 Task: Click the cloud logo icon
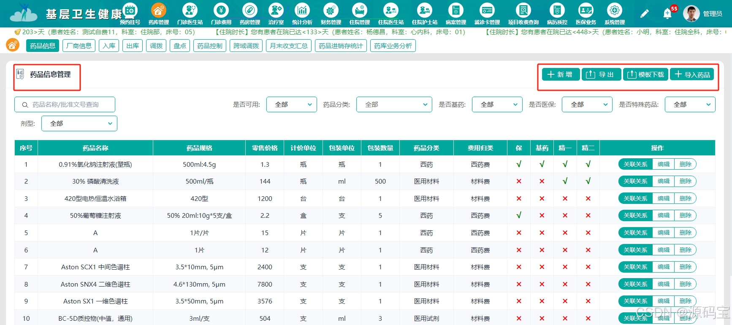[24, 14]
